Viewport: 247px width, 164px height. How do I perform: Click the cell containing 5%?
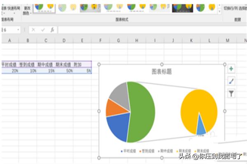pyautogui.click(x=82, y=71)
